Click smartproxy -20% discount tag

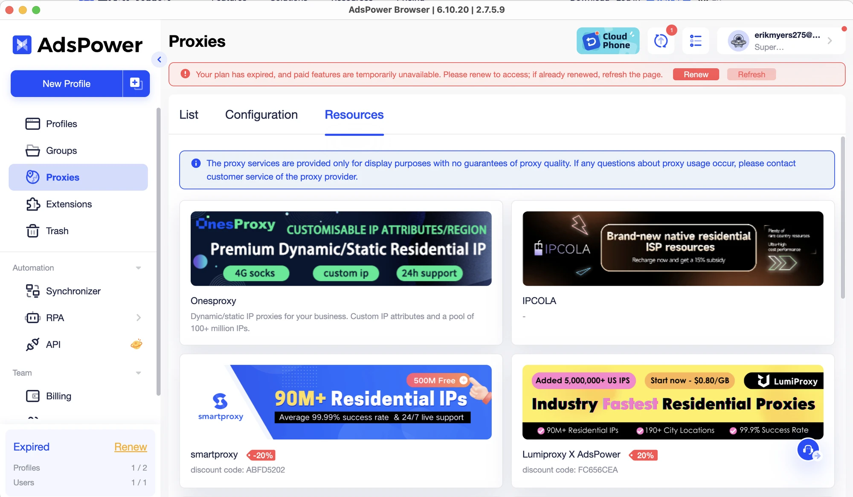(261, 455)
